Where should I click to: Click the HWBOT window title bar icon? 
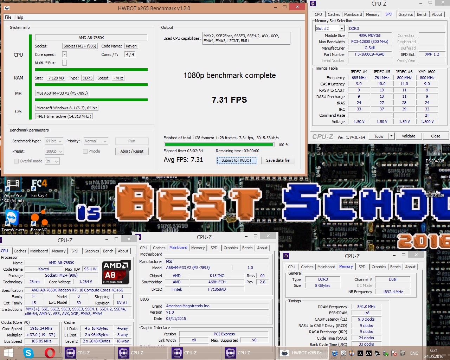[7, 8]
